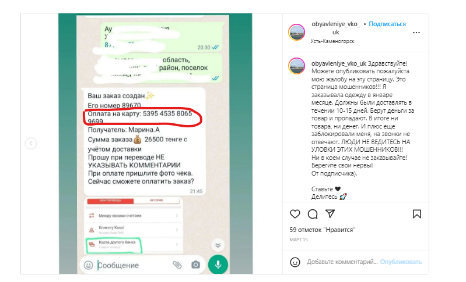Expand the 'Клиенту Kaspi' transfer row
The height and width of the screenshot is (282, 466).
point(134,230)
